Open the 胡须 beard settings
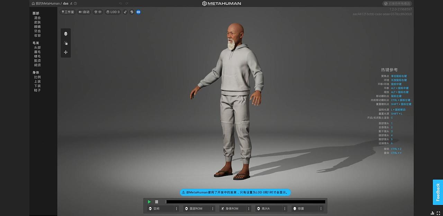443x216 pixels. pos(37,65)
